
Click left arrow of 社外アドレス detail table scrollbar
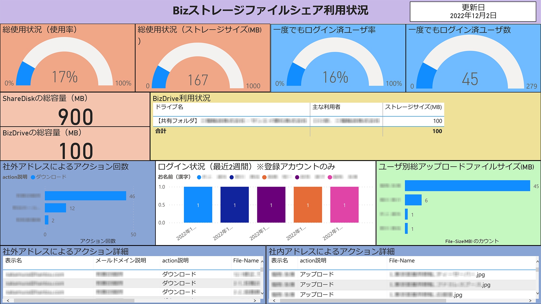tap(8, 300)
